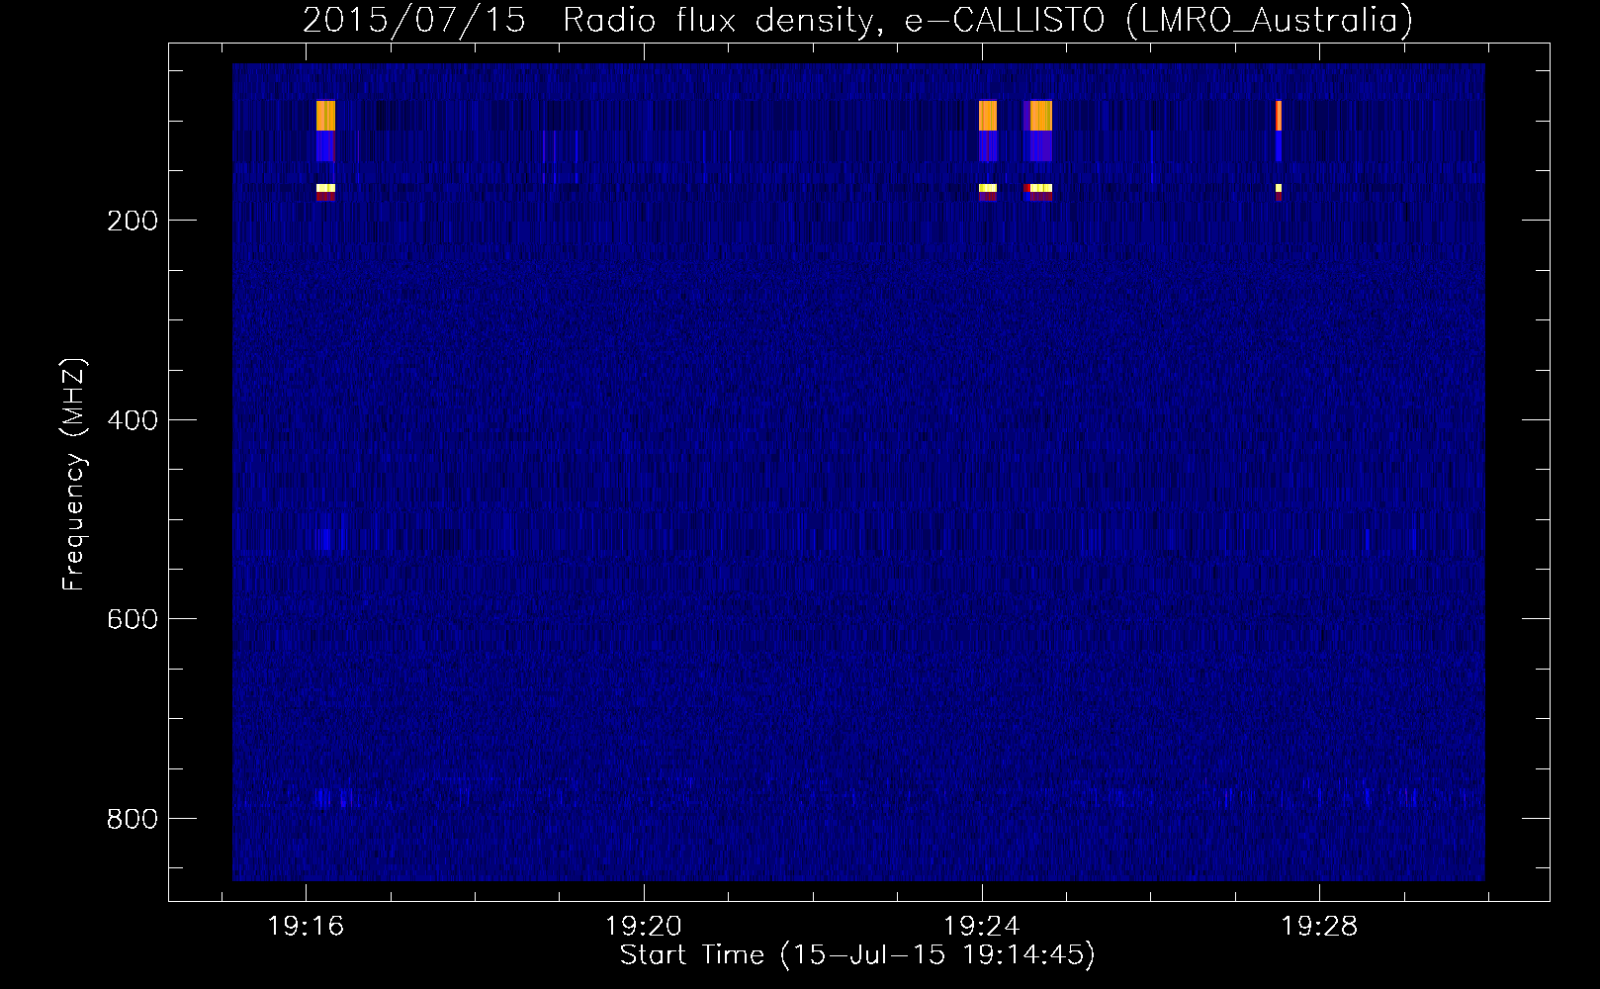Click the 'Start Time (15-Jul-15 19:14:45)' label
The height and width of the screenshot is (989, 1600).
pos(857,955)
